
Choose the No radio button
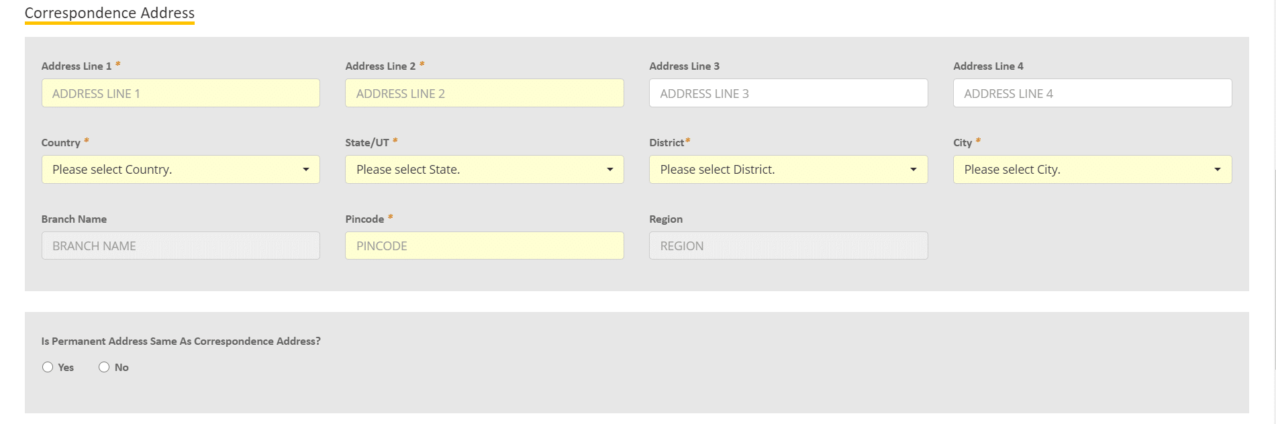(x=104, y=367)
